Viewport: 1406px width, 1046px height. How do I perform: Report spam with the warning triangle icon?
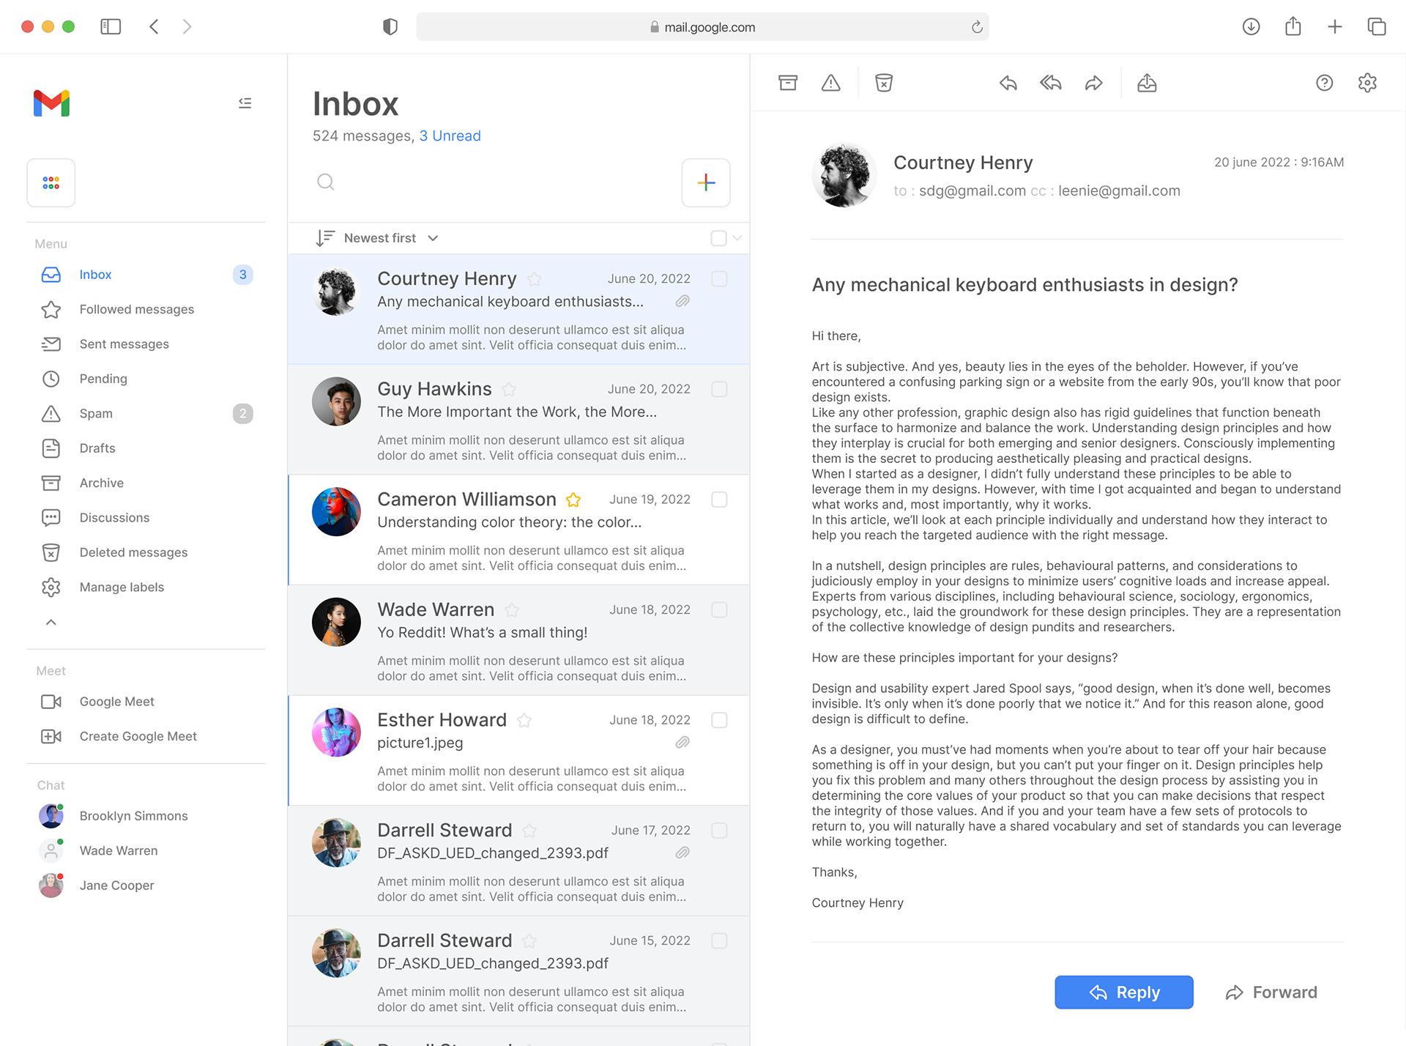pos(830,83)
